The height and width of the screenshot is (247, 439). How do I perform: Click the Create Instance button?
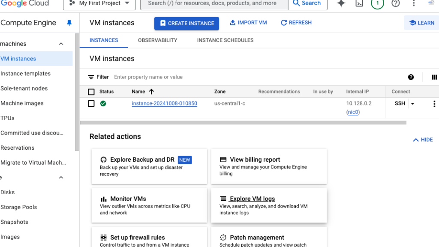pyautogui.click(x=186, y=24)
